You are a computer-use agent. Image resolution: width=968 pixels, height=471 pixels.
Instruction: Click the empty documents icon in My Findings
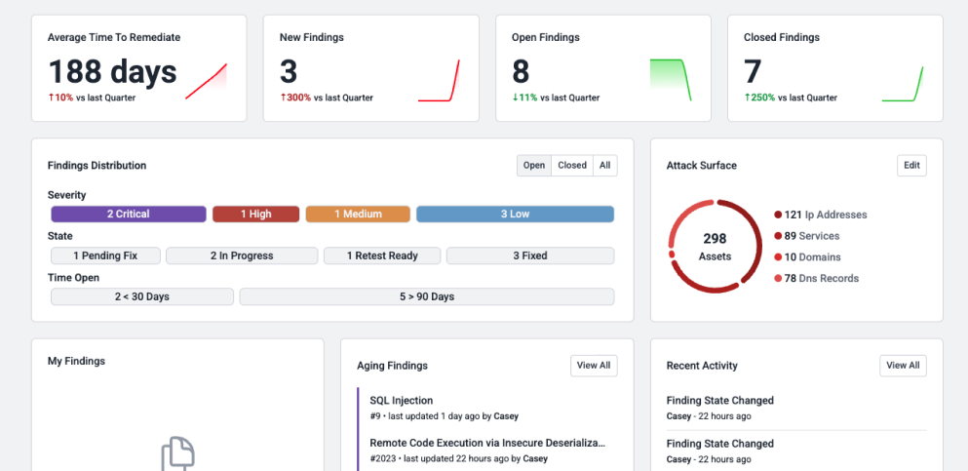(x=177, y=453)
